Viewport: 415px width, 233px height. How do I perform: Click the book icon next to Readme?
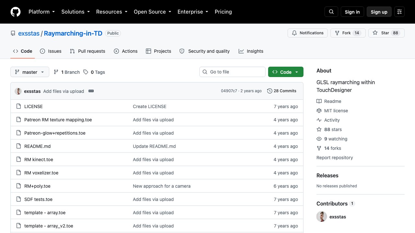pyautogui.click(x=319, y=101)
